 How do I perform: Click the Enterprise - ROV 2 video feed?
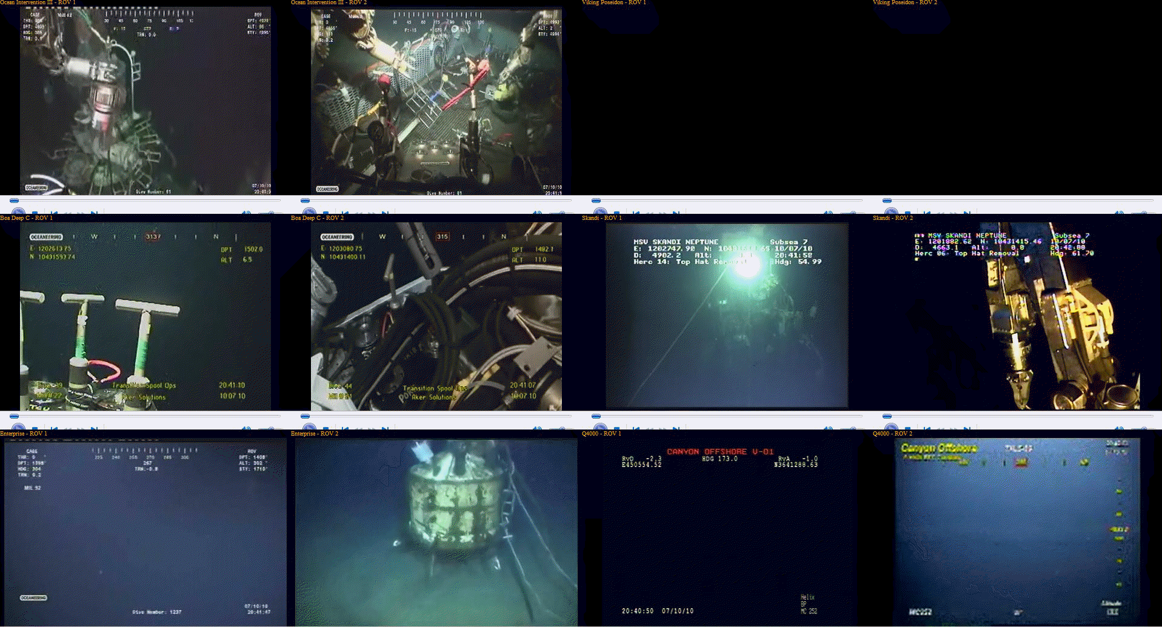(436, 532)
